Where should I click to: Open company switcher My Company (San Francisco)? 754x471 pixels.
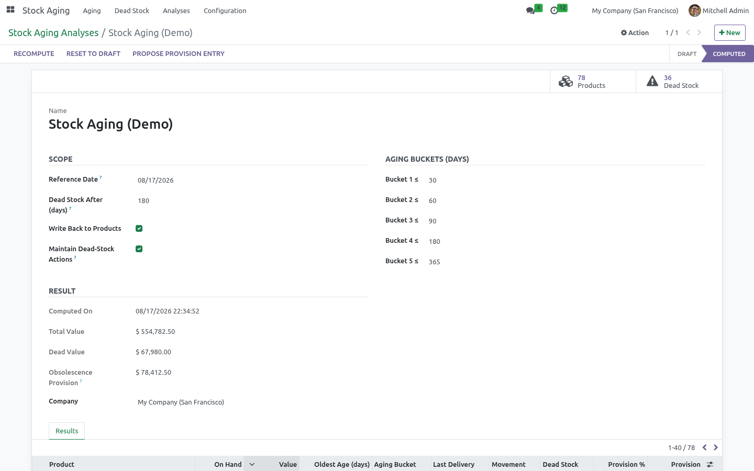click(635, 10)
